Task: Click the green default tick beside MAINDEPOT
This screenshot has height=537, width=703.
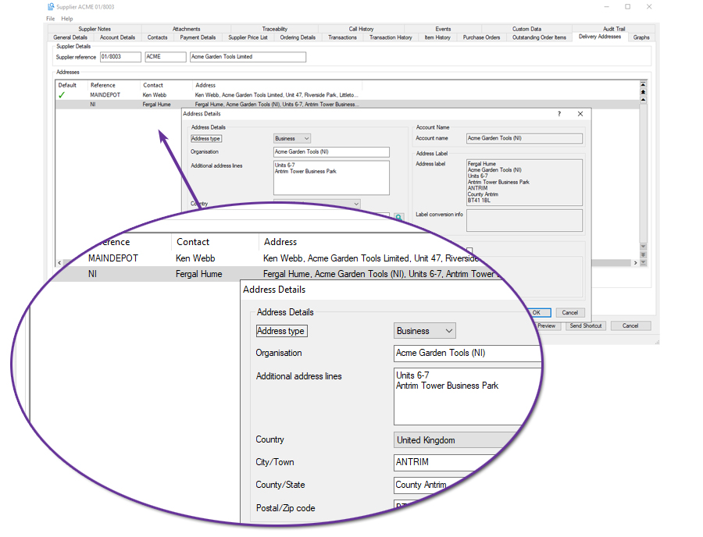Action: point(62,95)
